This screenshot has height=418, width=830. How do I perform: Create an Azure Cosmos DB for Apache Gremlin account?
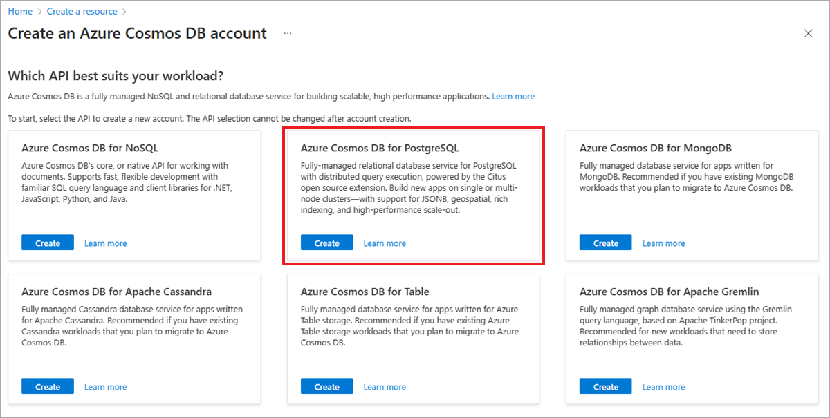(x=605, y=386)
